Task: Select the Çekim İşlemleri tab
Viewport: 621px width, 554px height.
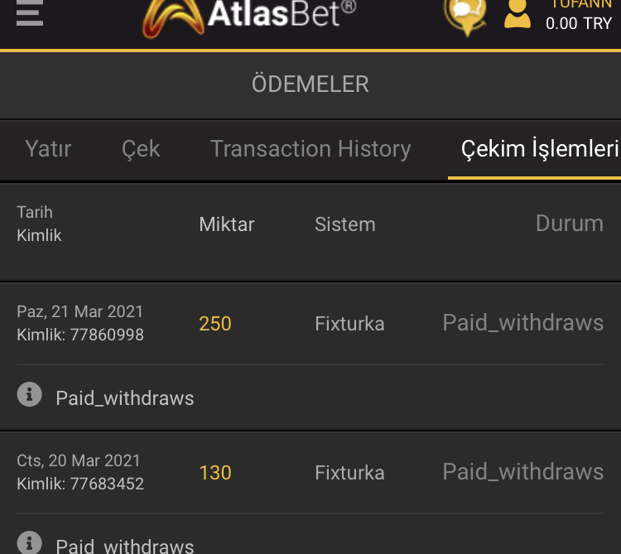Action: (539, 149)
